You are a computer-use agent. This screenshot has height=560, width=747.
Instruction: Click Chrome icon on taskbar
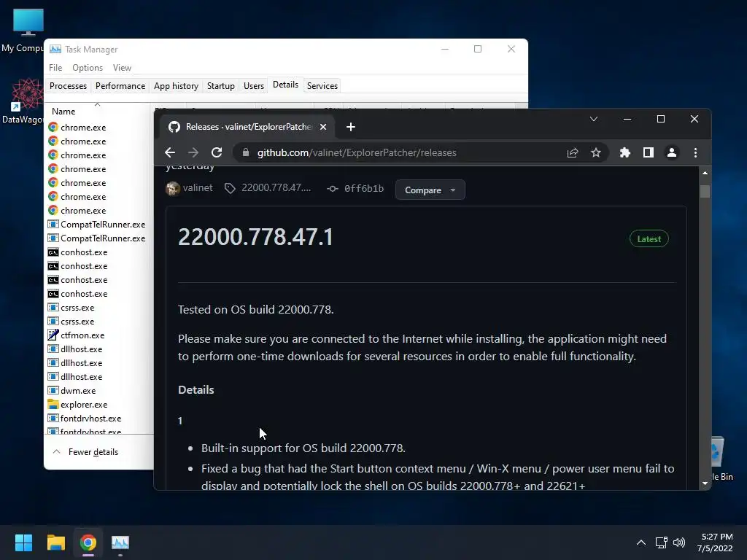coord(88,542)
